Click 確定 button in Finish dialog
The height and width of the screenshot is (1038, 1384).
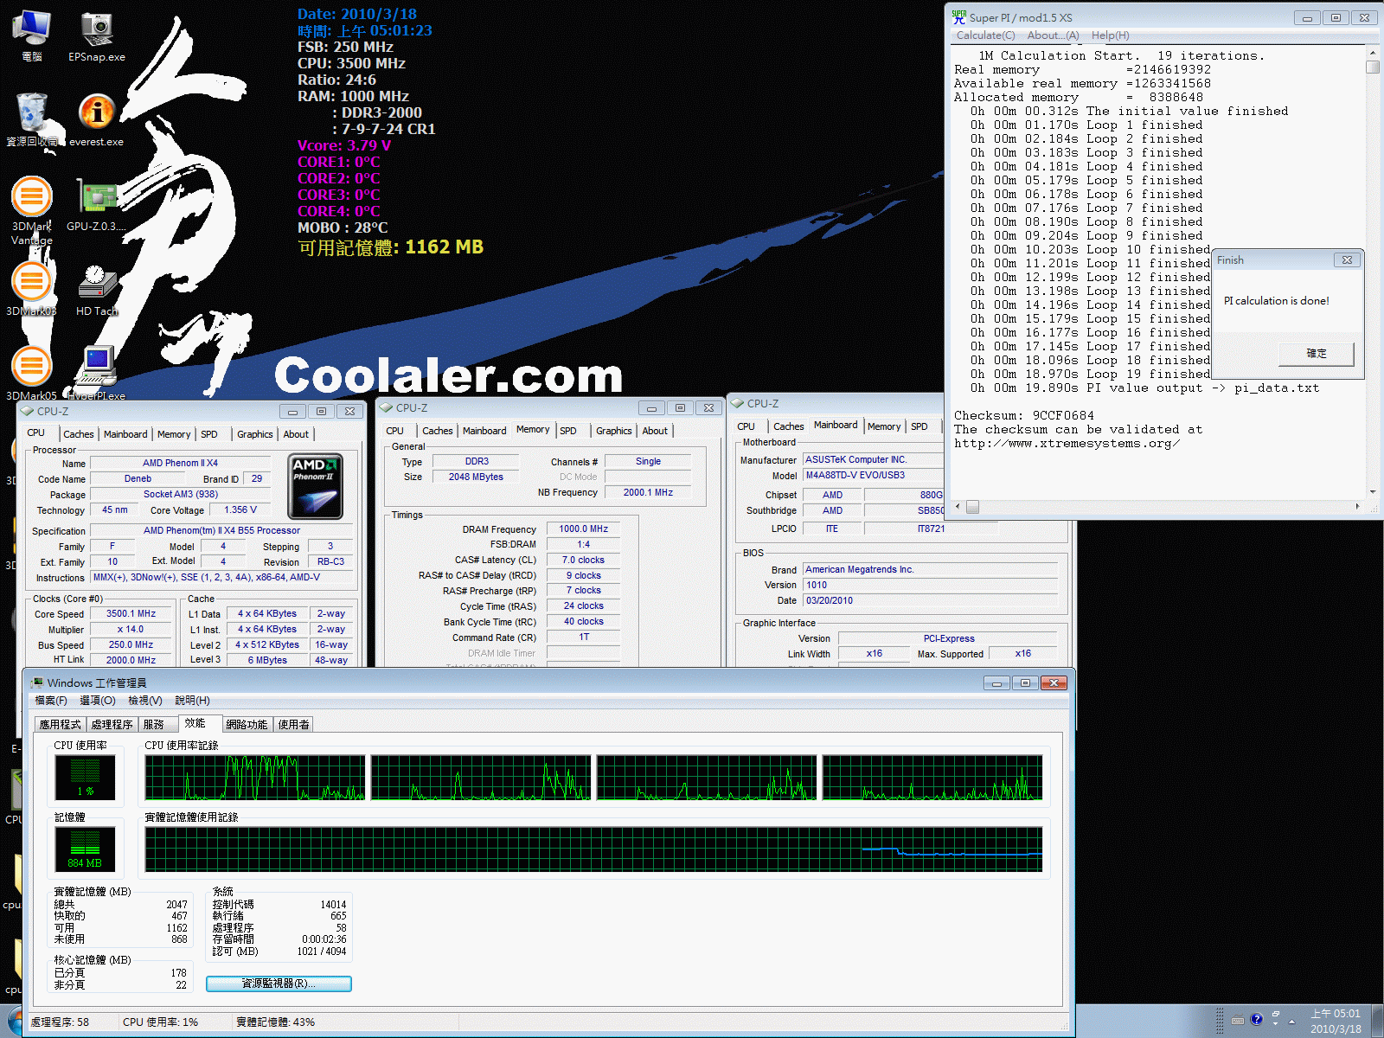1316,353
